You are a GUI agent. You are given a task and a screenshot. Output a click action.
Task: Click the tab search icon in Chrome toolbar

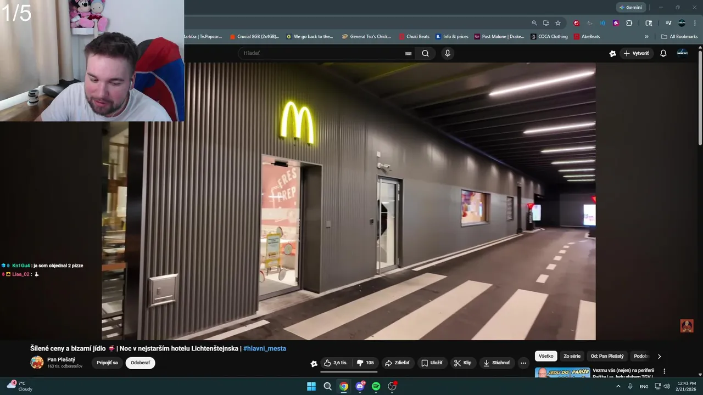click(x=649, y=23)
